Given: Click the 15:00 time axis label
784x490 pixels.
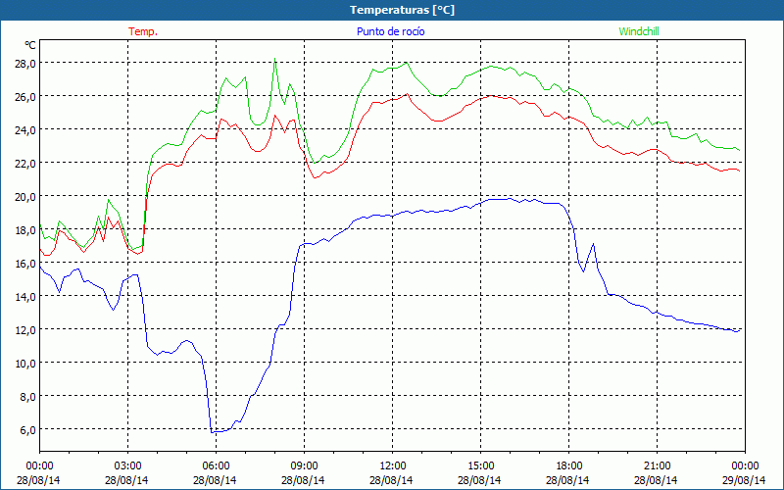Looking at the screenshot, I should point(481,466).
